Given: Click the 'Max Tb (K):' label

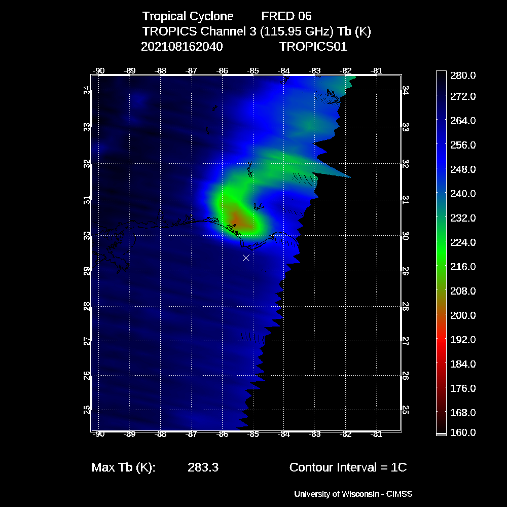Looking at the screenshot, I should pyautogui.click(x=124, y=467).
